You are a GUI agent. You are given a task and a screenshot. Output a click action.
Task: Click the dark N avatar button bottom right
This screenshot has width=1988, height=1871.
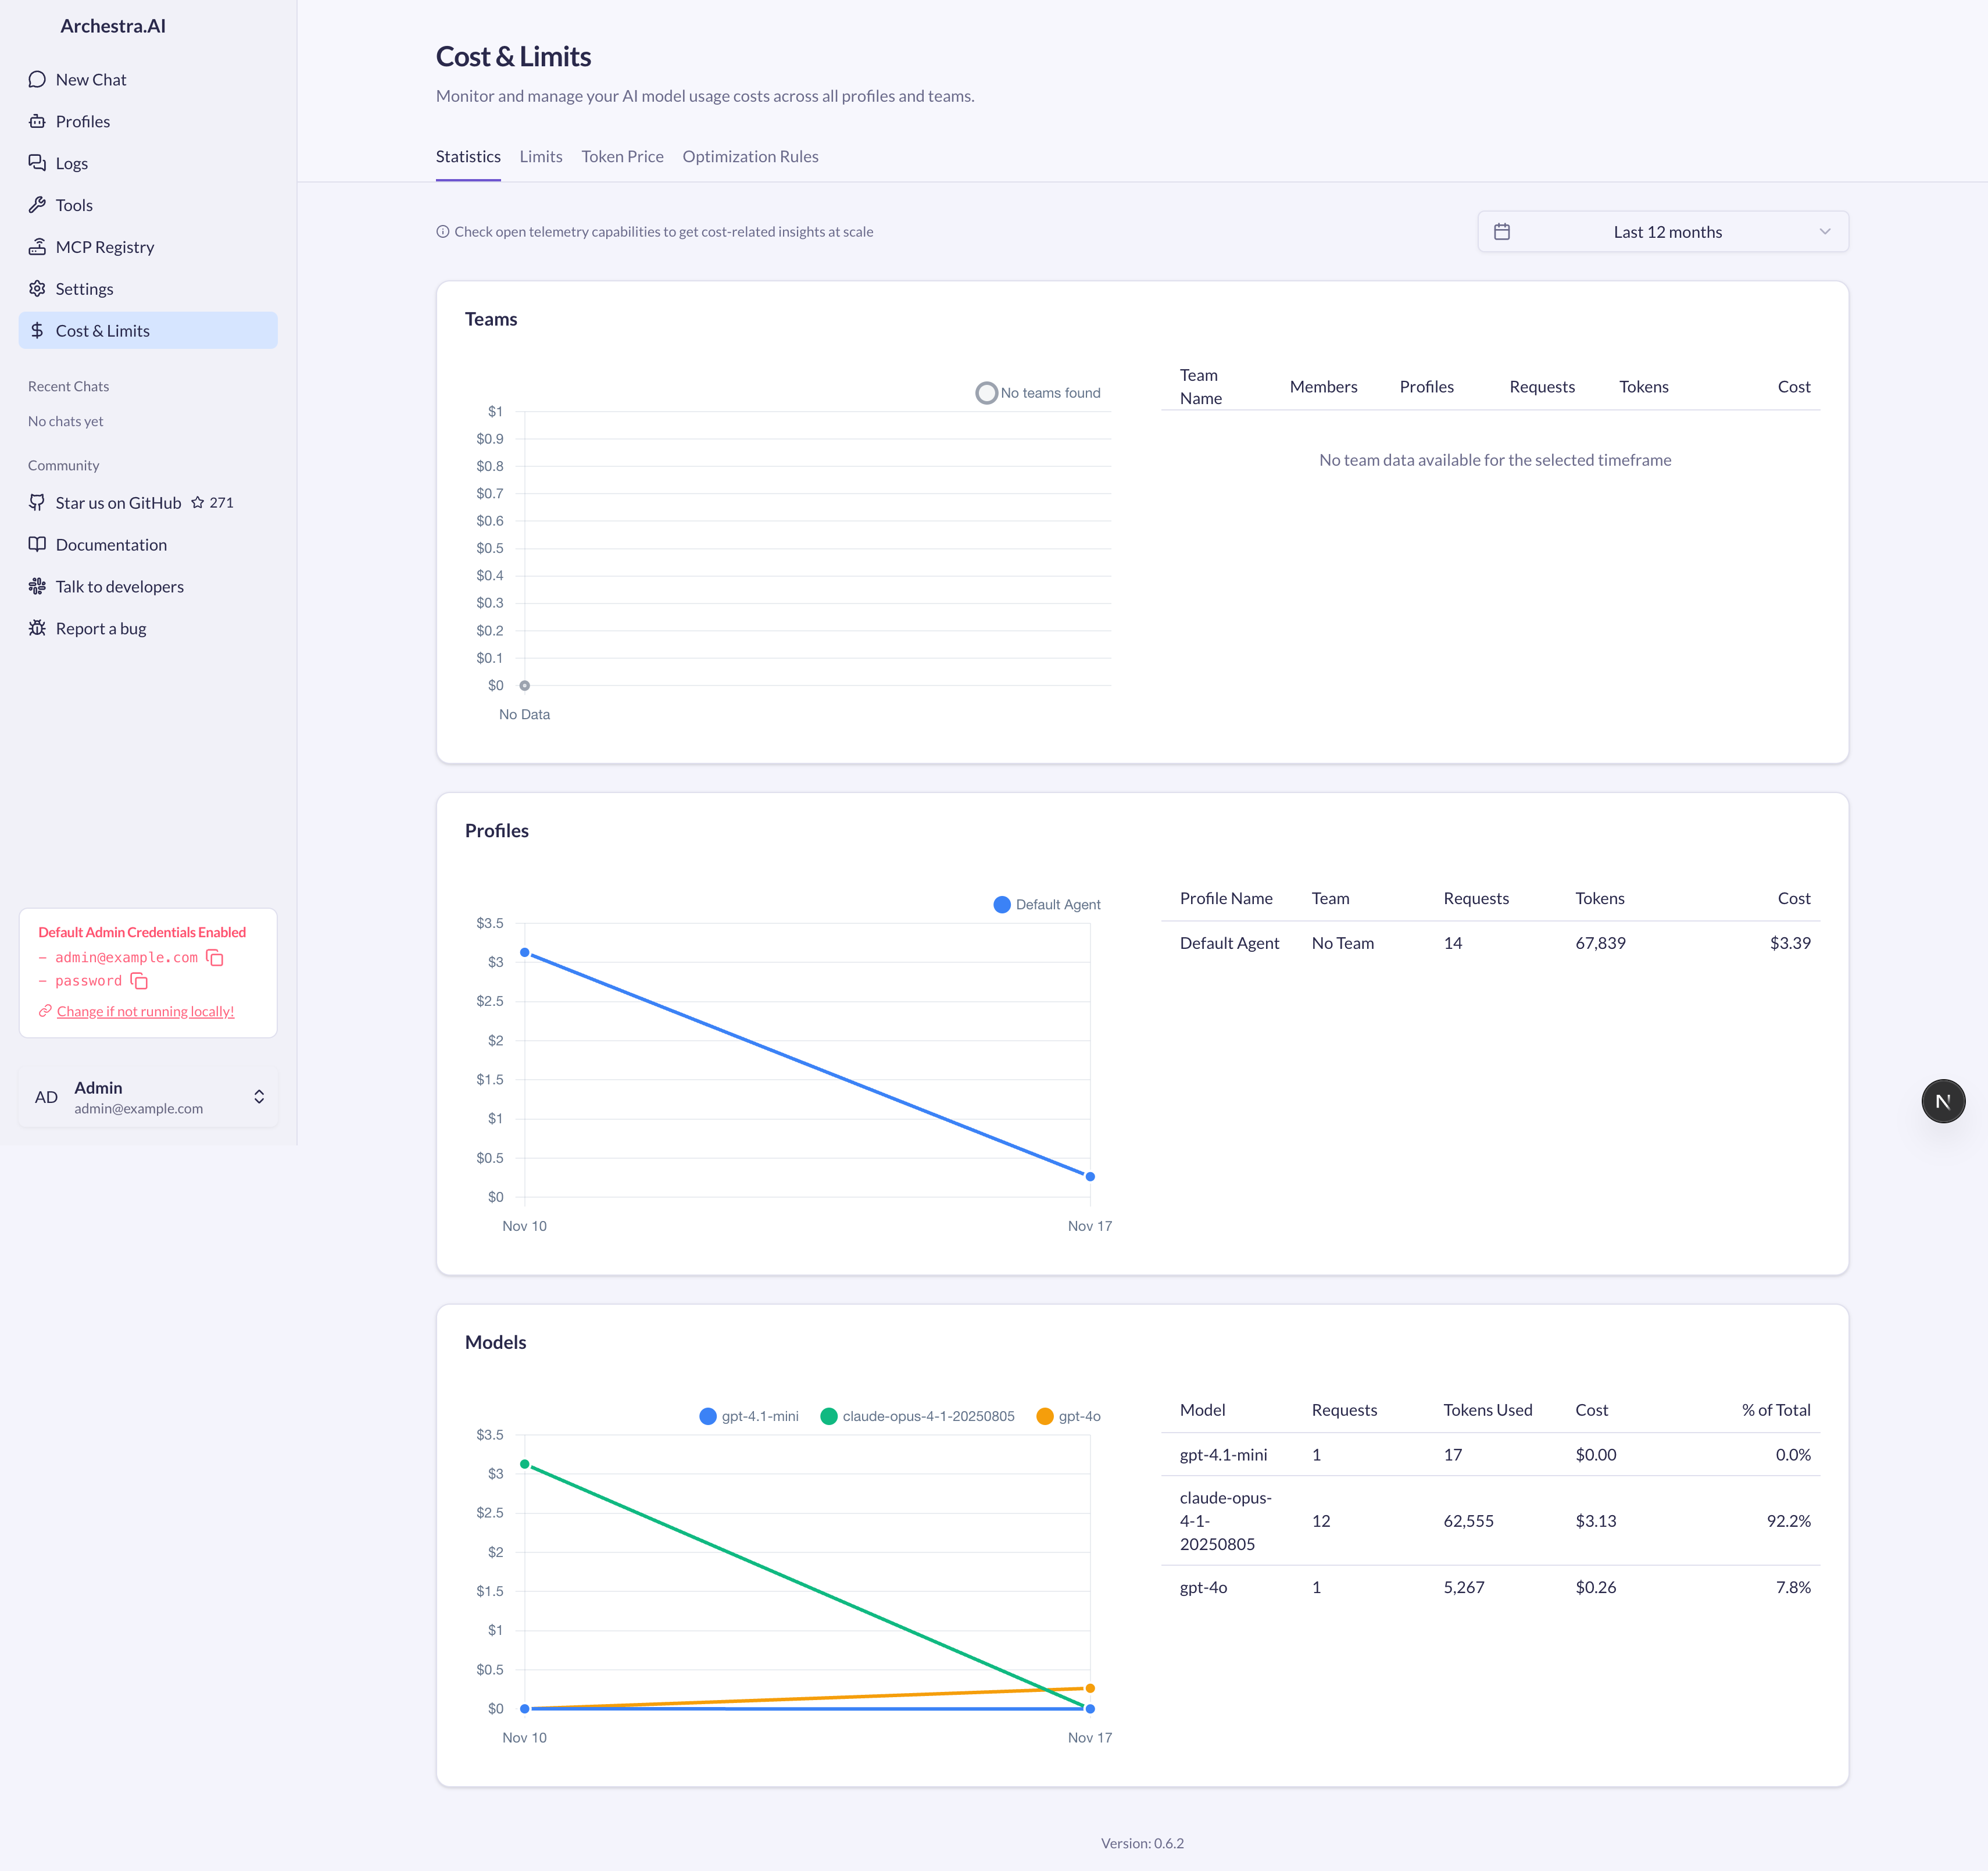point(1943,1100)
